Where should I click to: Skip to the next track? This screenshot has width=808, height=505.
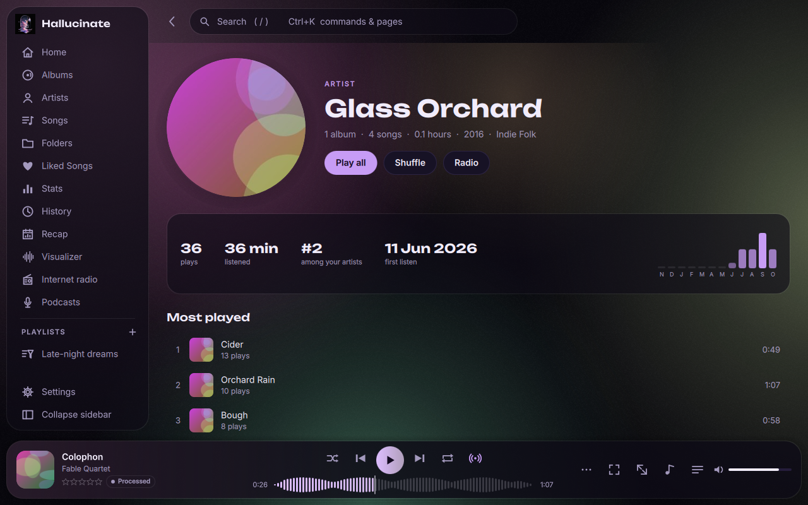[420, 458]
